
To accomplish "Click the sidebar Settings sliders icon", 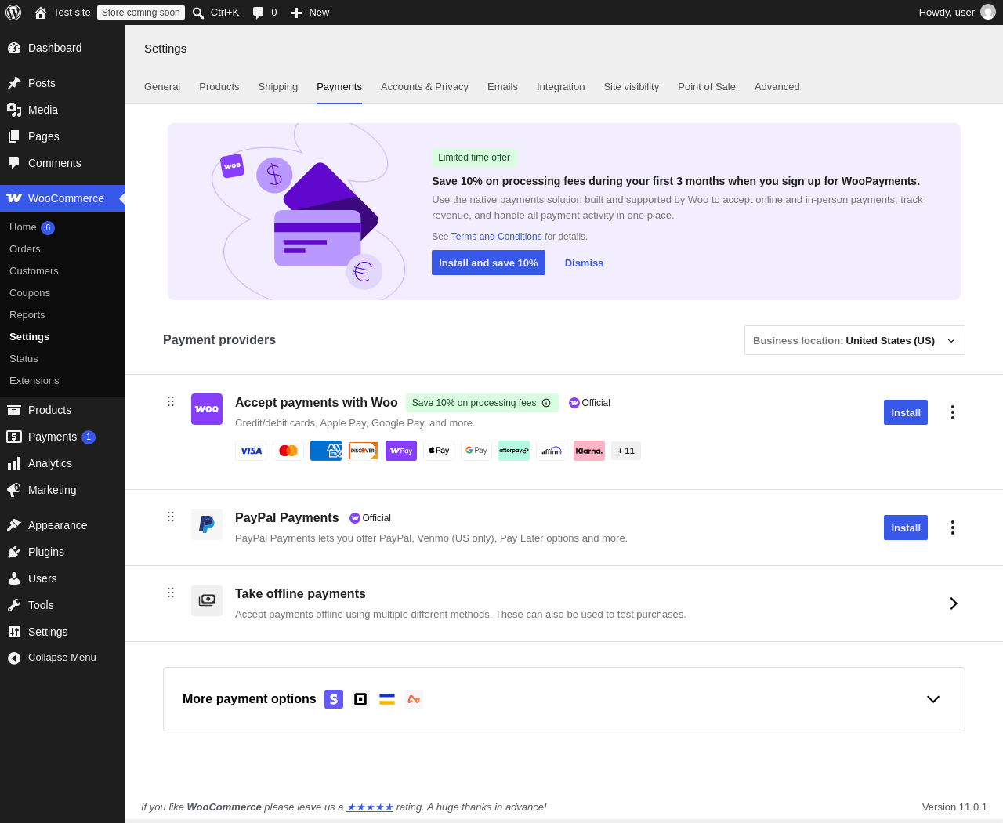I will click(x=14, y=632).
